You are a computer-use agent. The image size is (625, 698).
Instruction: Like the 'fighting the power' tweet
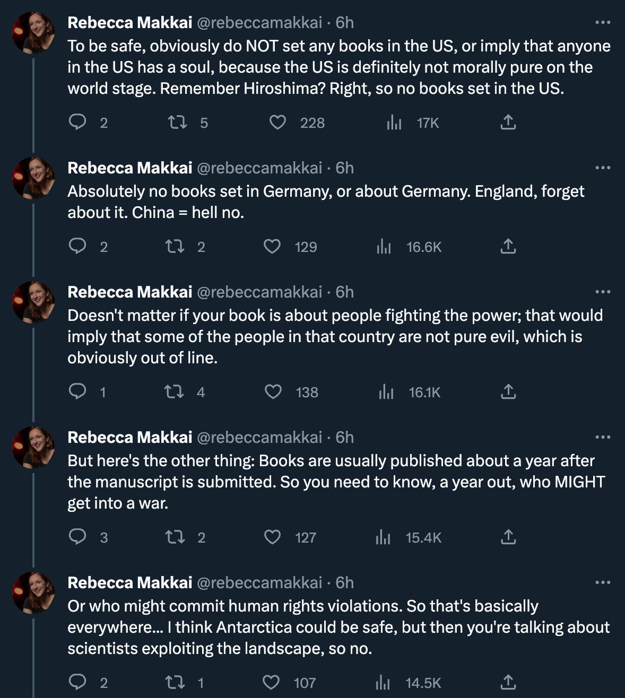pos(273,392)
